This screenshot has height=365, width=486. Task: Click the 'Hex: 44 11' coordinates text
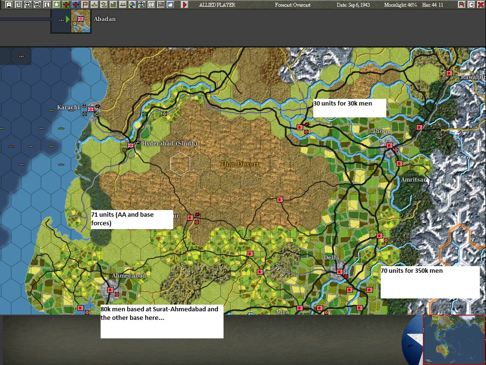click(x=432, y=5)
